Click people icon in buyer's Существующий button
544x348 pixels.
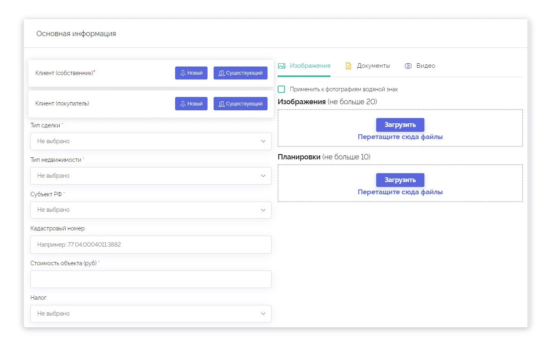(221, 104)
